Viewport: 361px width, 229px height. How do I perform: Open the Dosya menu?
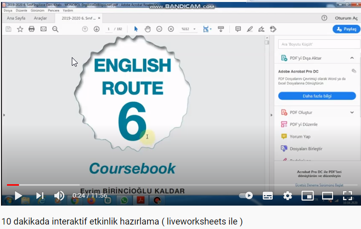pos(8,10)
